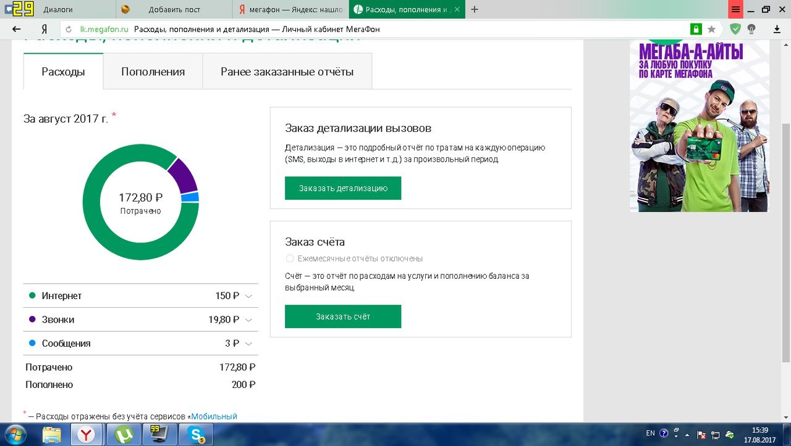Click the purple Звонки legend dot

click(32, 320)
